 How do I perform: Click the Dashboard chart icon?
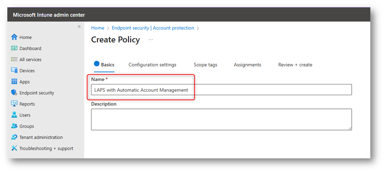(x=14, y=48)
